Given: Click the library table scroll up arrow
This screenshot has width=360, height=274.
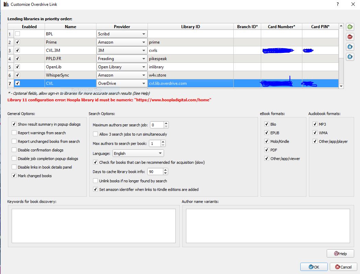Looking at the screenshot, I should pyautogui.click(x=341, y=26).
